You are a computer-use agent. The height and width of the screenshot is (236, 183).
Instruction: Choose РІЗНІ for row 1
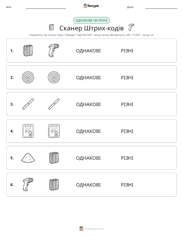(127, 51)
